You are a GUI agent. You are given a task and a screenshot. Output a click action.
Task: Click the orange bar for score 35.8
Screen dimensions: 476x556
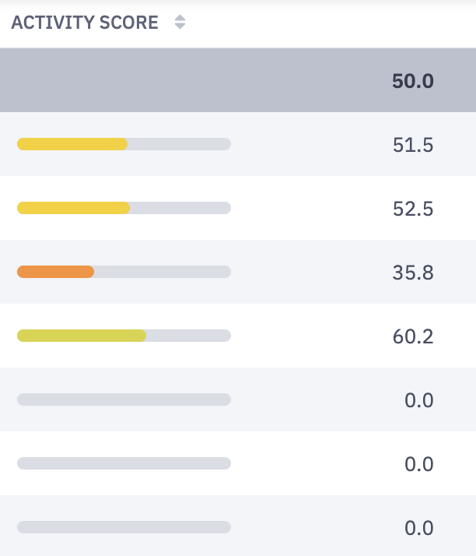[55, 272]
